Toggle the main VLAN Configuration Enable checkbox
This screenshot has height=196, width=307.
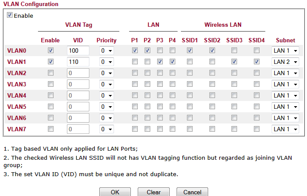[x=10, y=16]
